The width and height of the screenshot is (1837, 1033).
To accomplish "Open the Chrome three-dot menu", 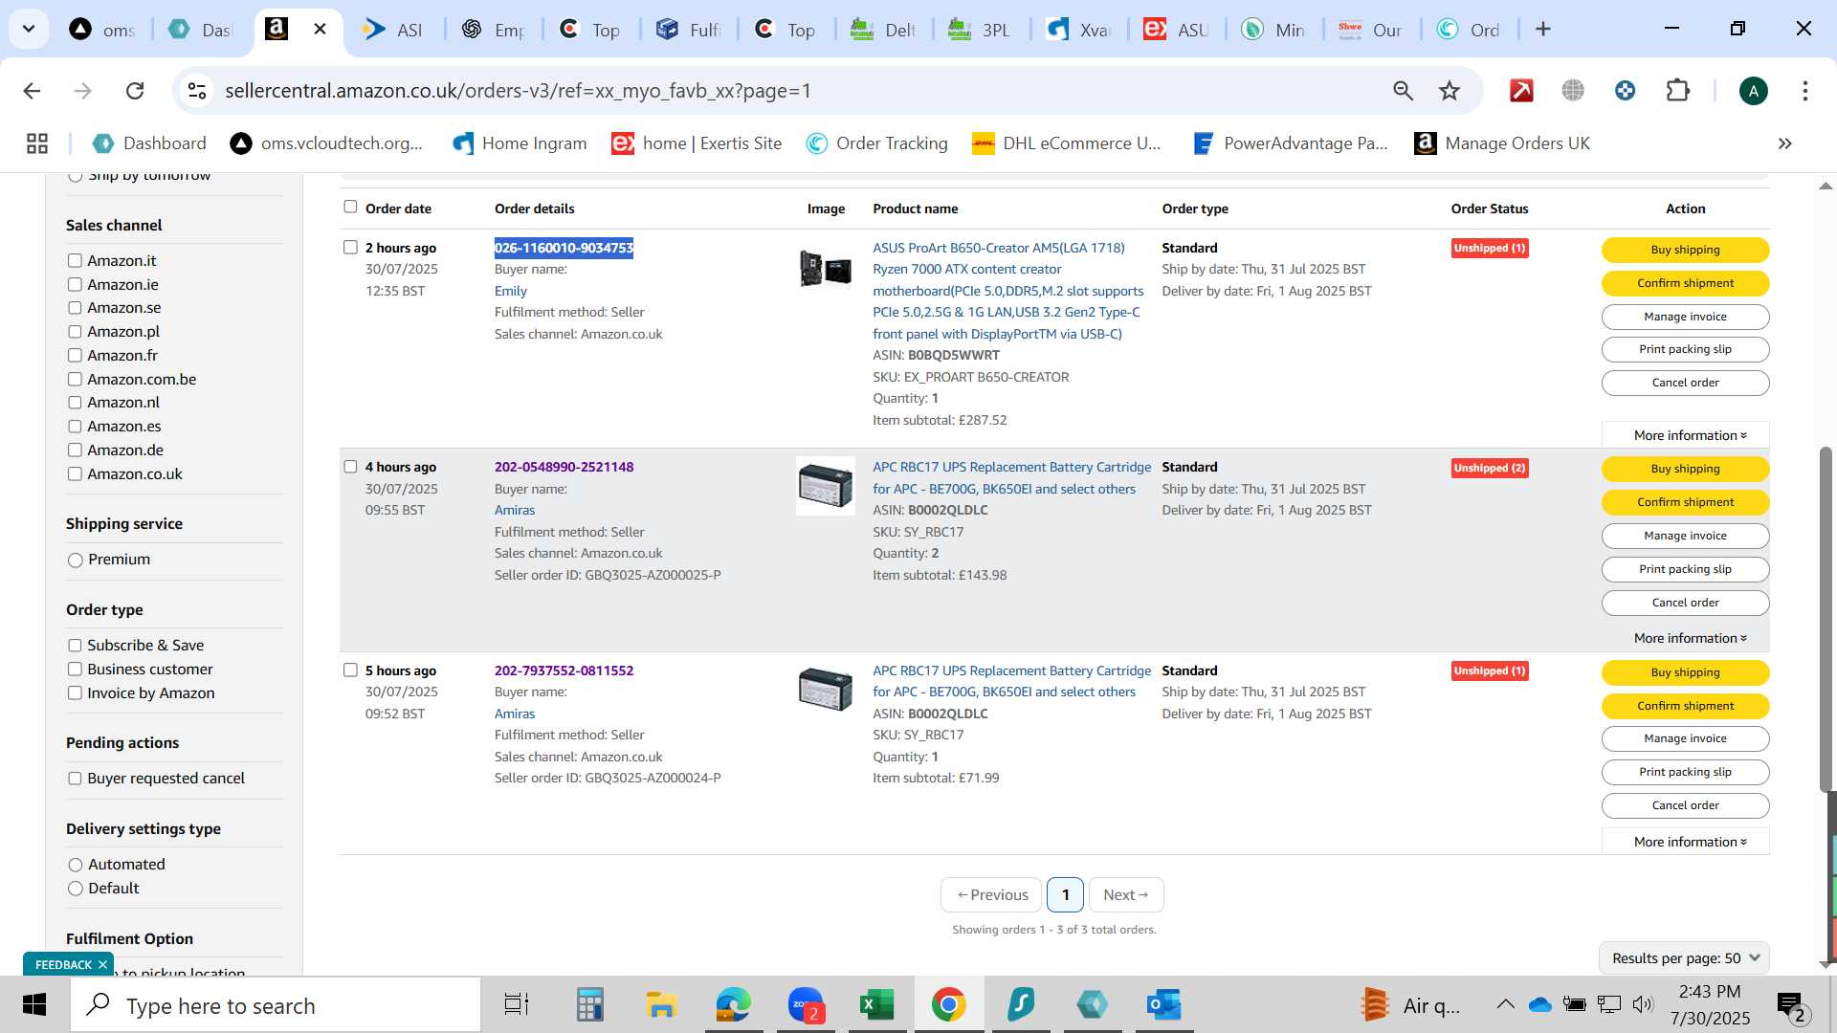I will [1804, 91].
